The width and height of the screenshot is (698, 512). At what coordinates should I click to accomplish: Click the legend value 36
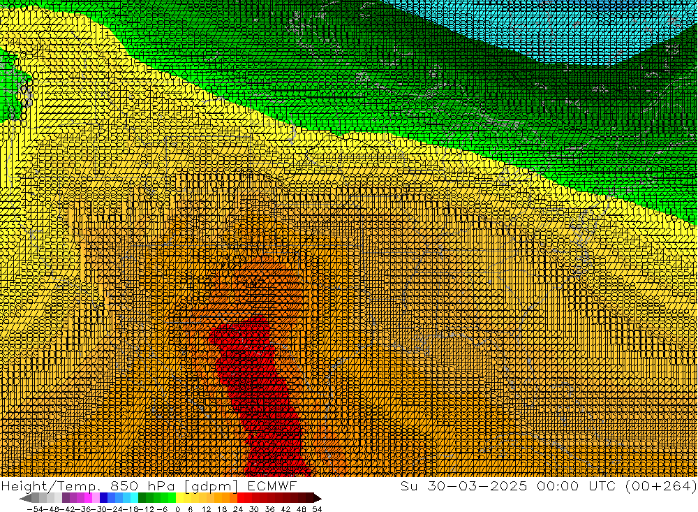click(269, 509)
